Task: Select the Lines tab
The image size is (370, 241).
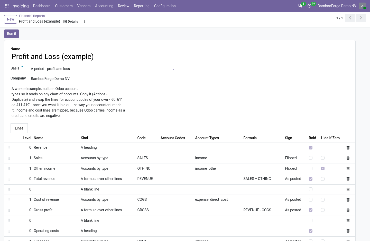Action: coord(19,128)
